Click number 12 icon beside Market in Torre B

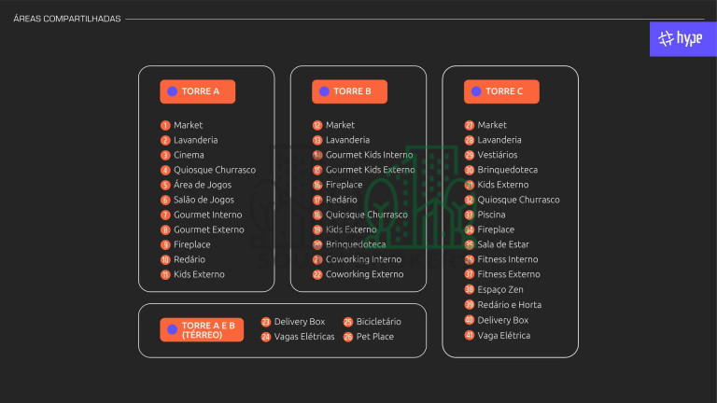tap(317, 125)
